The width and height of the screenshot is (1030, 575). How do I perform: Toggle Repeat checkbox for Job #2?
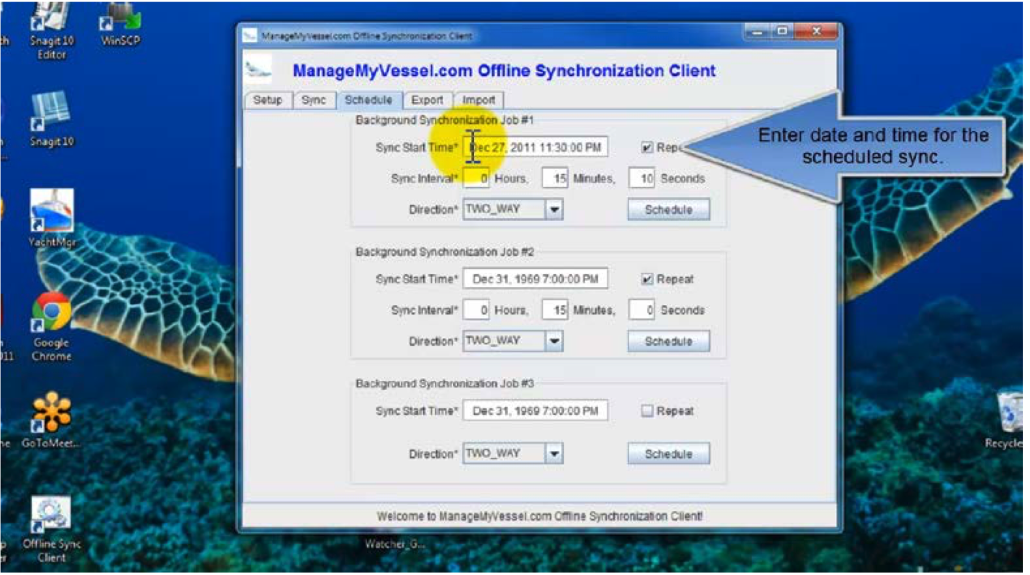(647, 279)
